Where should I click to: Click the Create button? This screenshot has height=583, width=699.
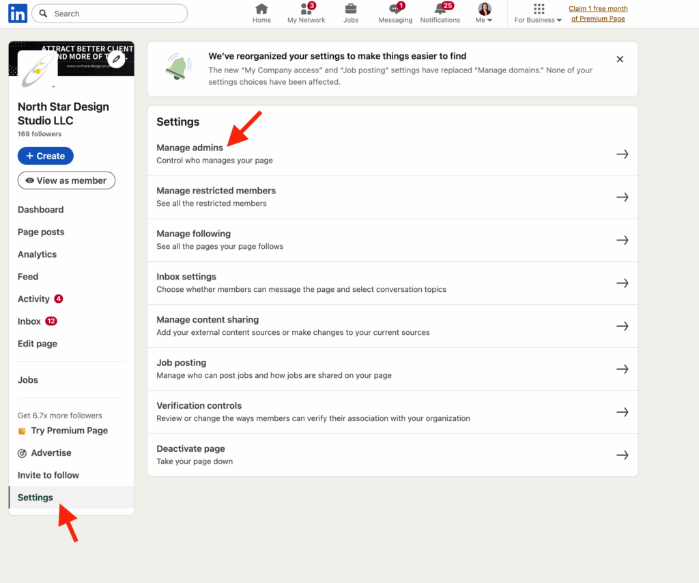[46, 156]
